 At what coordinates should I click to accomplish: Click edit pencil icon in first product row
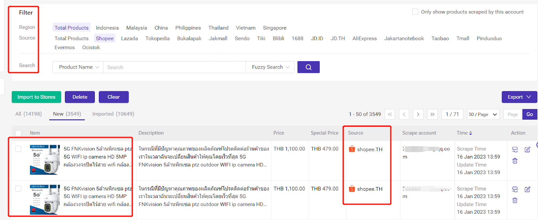pyautogui.click(x=527, y=149)
